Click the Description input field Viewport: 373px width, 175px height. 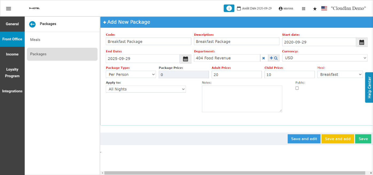pos(237,41)
